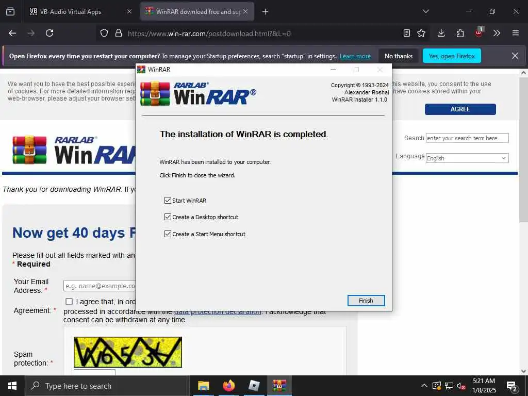This screenshot has width=528, height=396.
Task: Click the security warning tray icon
Action: (437, 386)
